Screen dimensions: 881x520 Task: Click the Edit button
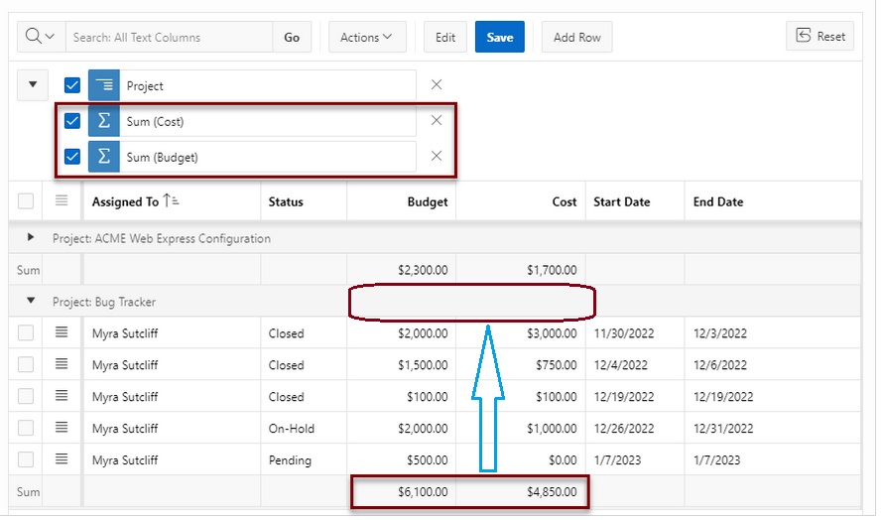[445, 37]
